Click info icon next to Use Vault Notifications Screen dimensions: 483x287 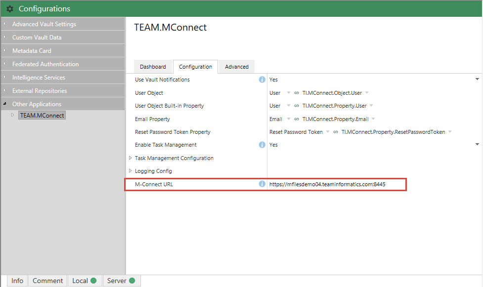(262, 80)
